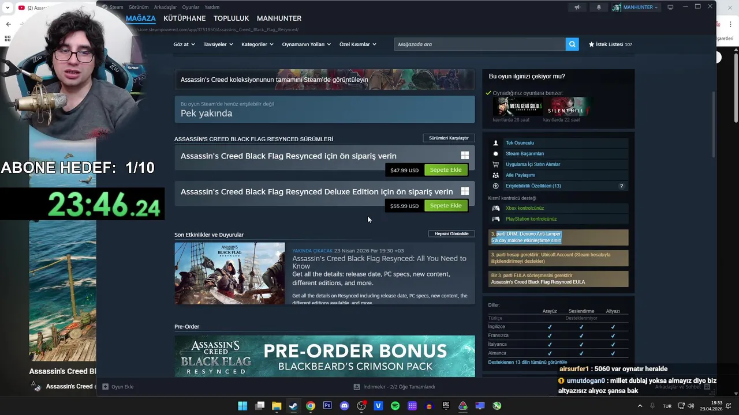Click the Tek Oyunculu person icon
The image size is (739, 415).
click(495, 143)
